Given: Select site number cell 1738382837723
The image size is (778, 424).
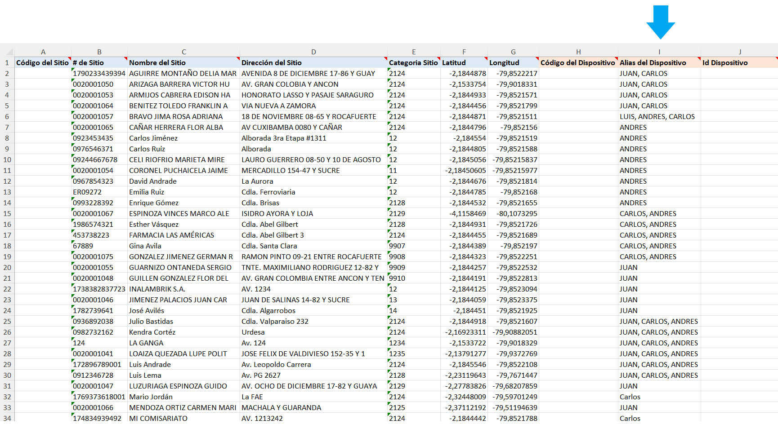Looking at the screenshot, I should 99,289.
